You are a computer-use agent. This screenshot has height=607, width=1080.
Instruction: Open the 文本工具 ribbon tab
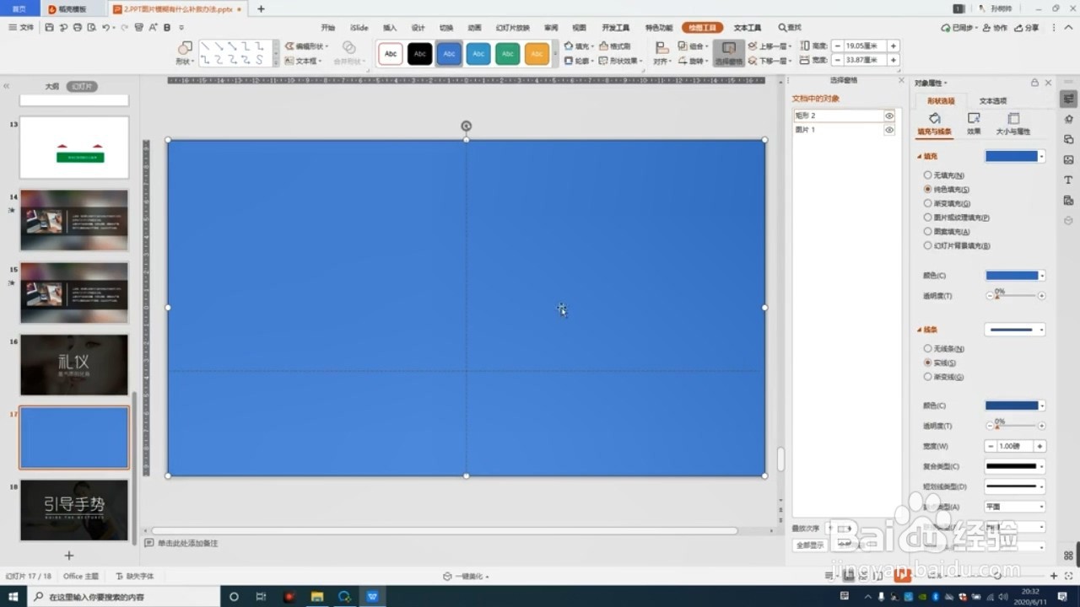point(748,28)
